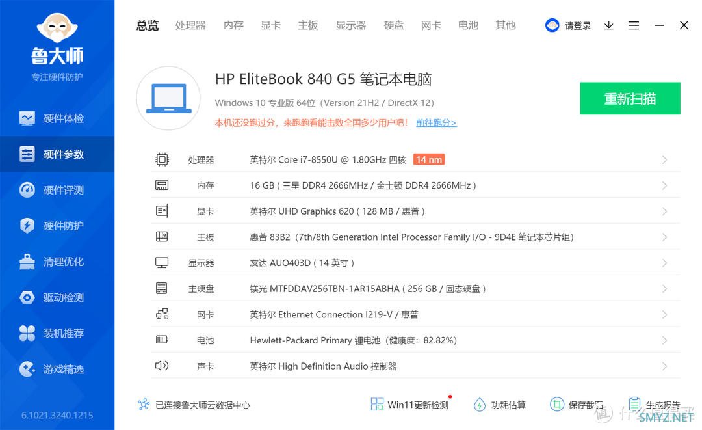The height and width of the screenshot is (430, 702).
Task: Expand the 网卡 row chevron
Action: tap(664, 314)
